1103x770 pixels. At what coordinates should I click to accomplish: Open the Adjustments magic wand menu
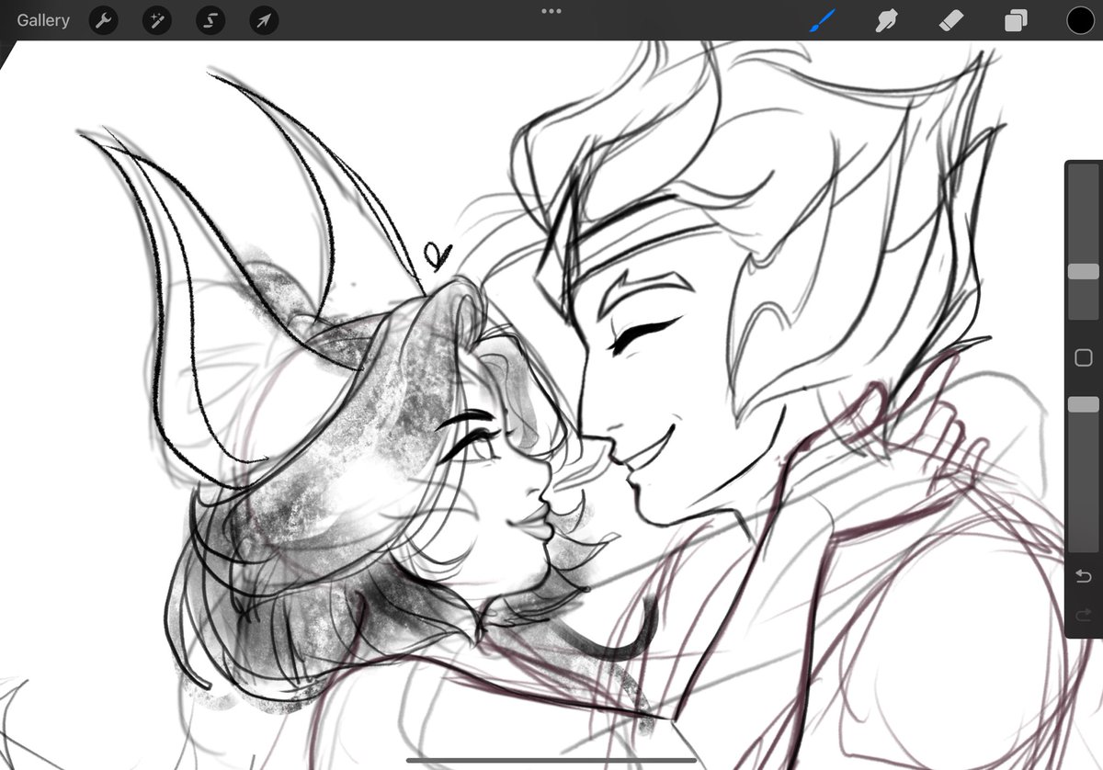pyautogui.click(x=156, y=21)
